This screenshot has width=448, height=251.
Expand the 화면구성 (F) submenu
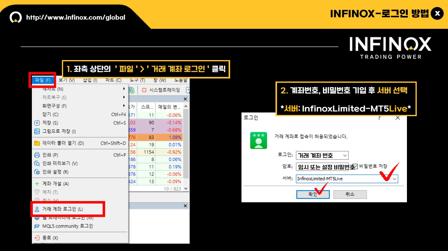point(80,106)
